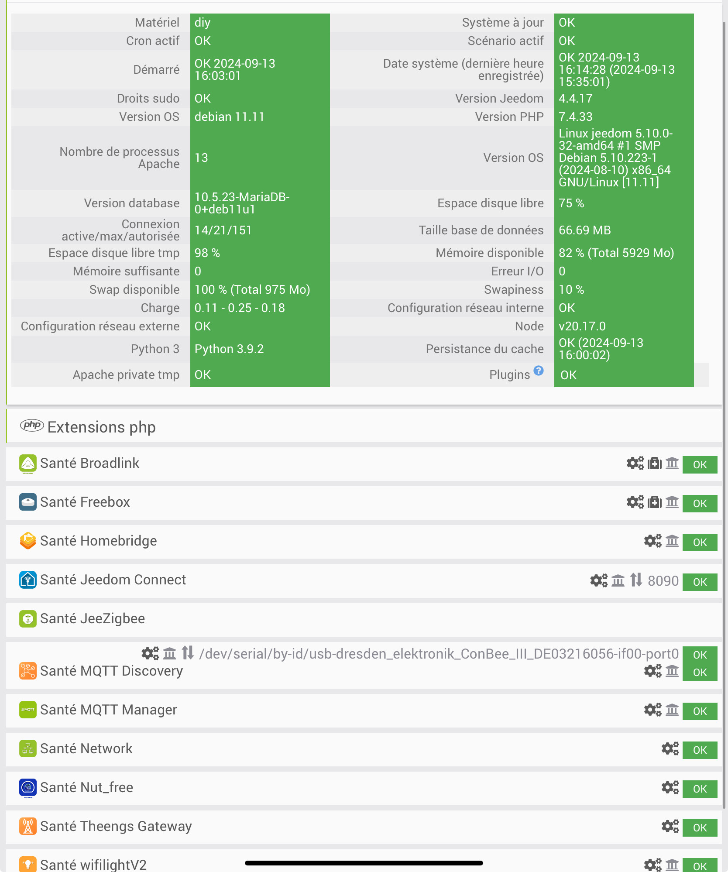Screen dimensions: 728x872
Task: Expand the Santé Freebox panel
Action: [x=85, y=502]
